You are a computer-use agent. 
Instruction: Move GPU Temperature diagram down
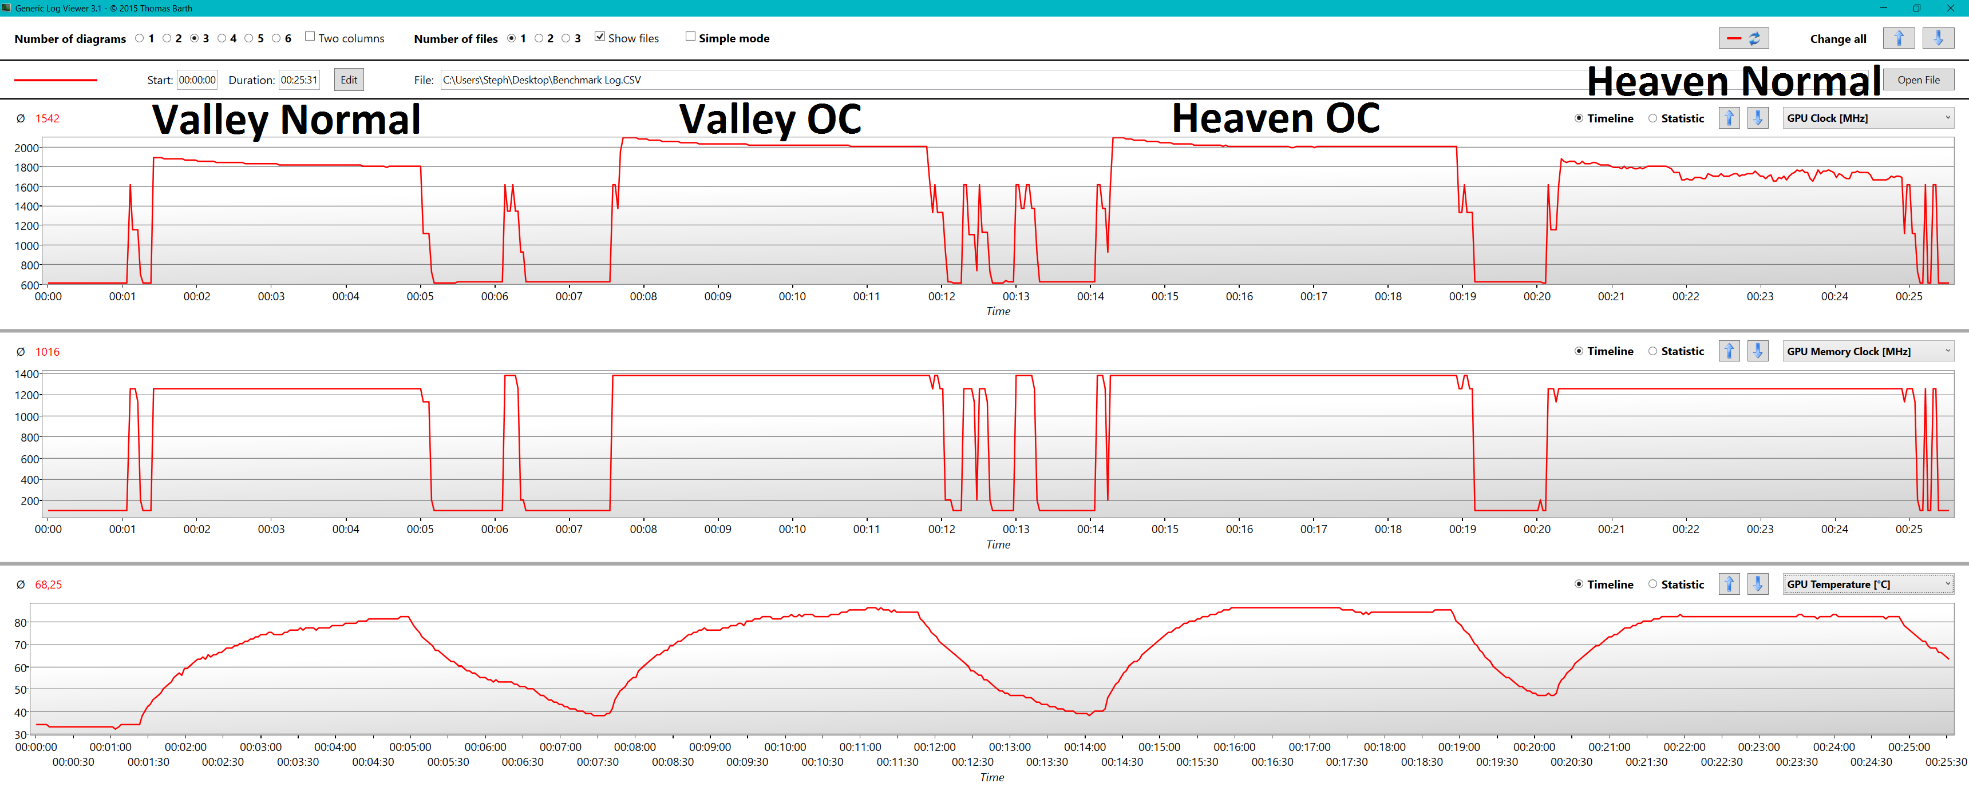[1758, 584]
